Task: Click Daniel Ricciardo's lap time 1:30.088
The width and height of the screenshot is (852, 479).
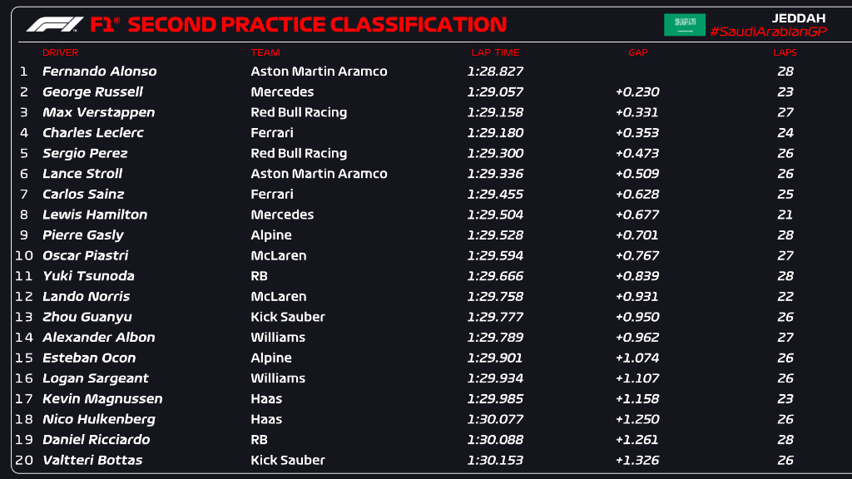Action: pyautogui.click(x=495, y=439)
